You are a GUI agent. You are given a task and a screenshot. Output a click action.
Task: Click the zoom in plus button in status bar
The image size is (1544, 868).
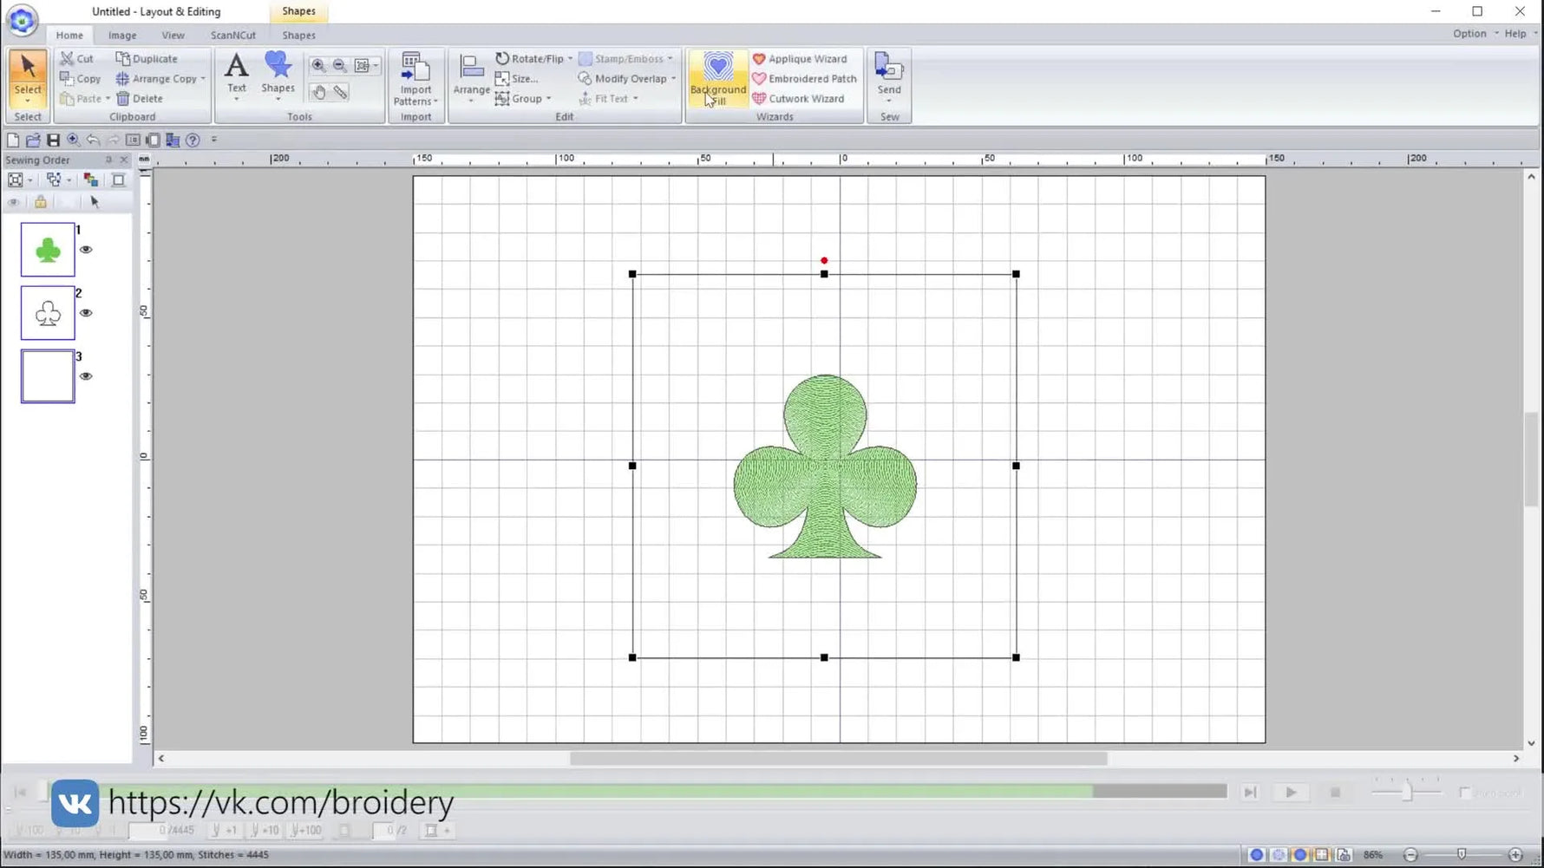[1515, 855]
